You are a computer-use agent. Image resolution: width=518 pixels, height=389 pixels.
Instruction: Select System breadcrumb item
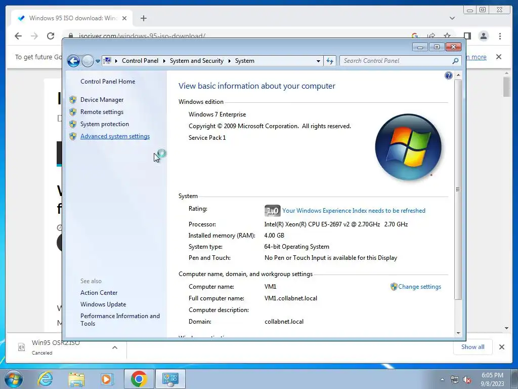click(x=244, y=61)
